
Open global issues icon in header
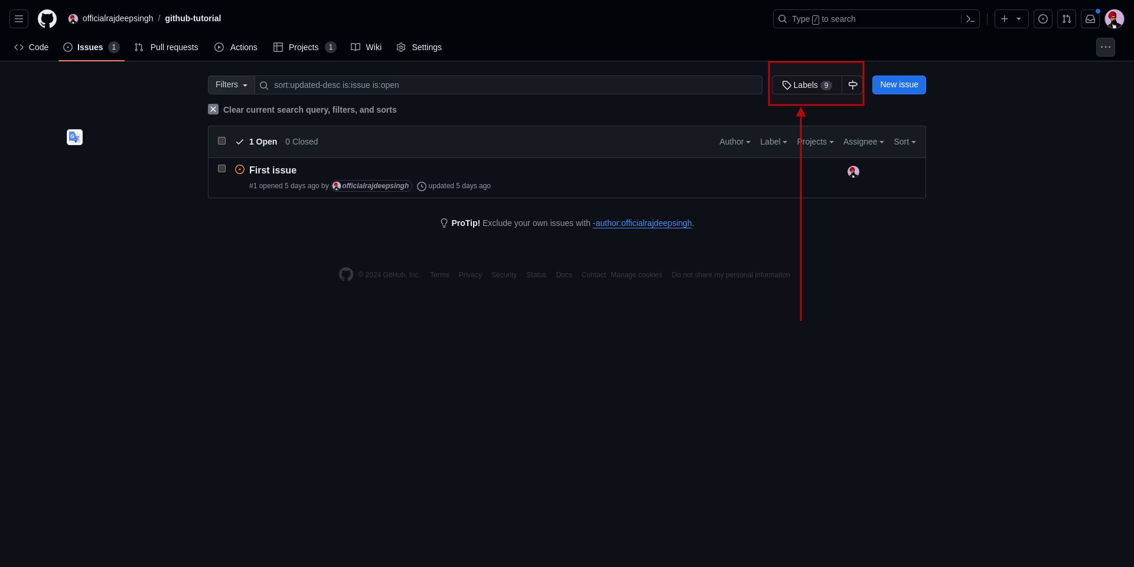click(1043, 19)
